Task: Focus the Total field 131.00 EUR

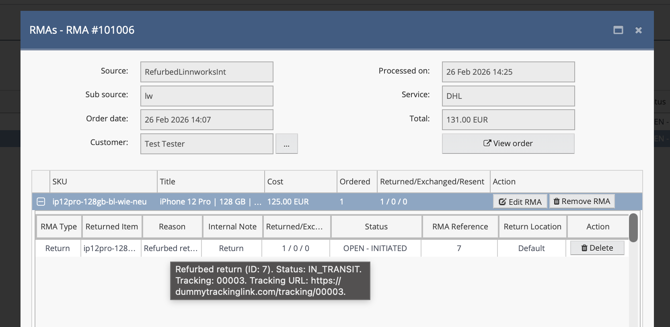Action: click(508, 120)
